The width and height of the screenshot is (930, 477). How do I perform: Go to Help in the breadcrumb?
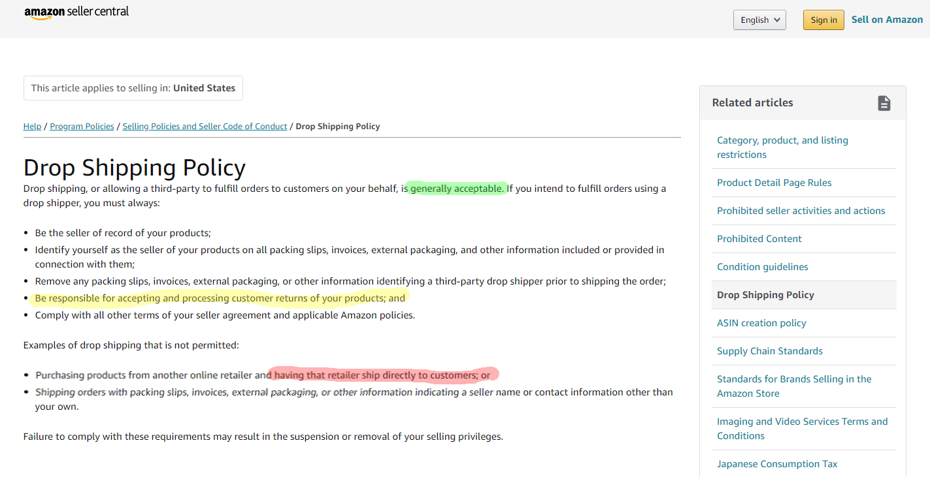pyautogui.click(x=32, y=127)
